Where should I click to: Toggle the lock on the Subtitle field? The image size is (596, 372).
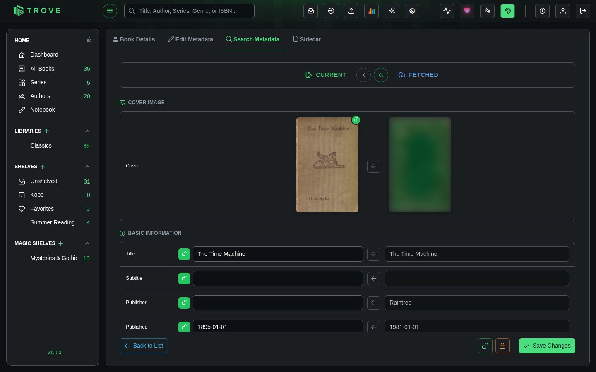(x=184, y=279)
